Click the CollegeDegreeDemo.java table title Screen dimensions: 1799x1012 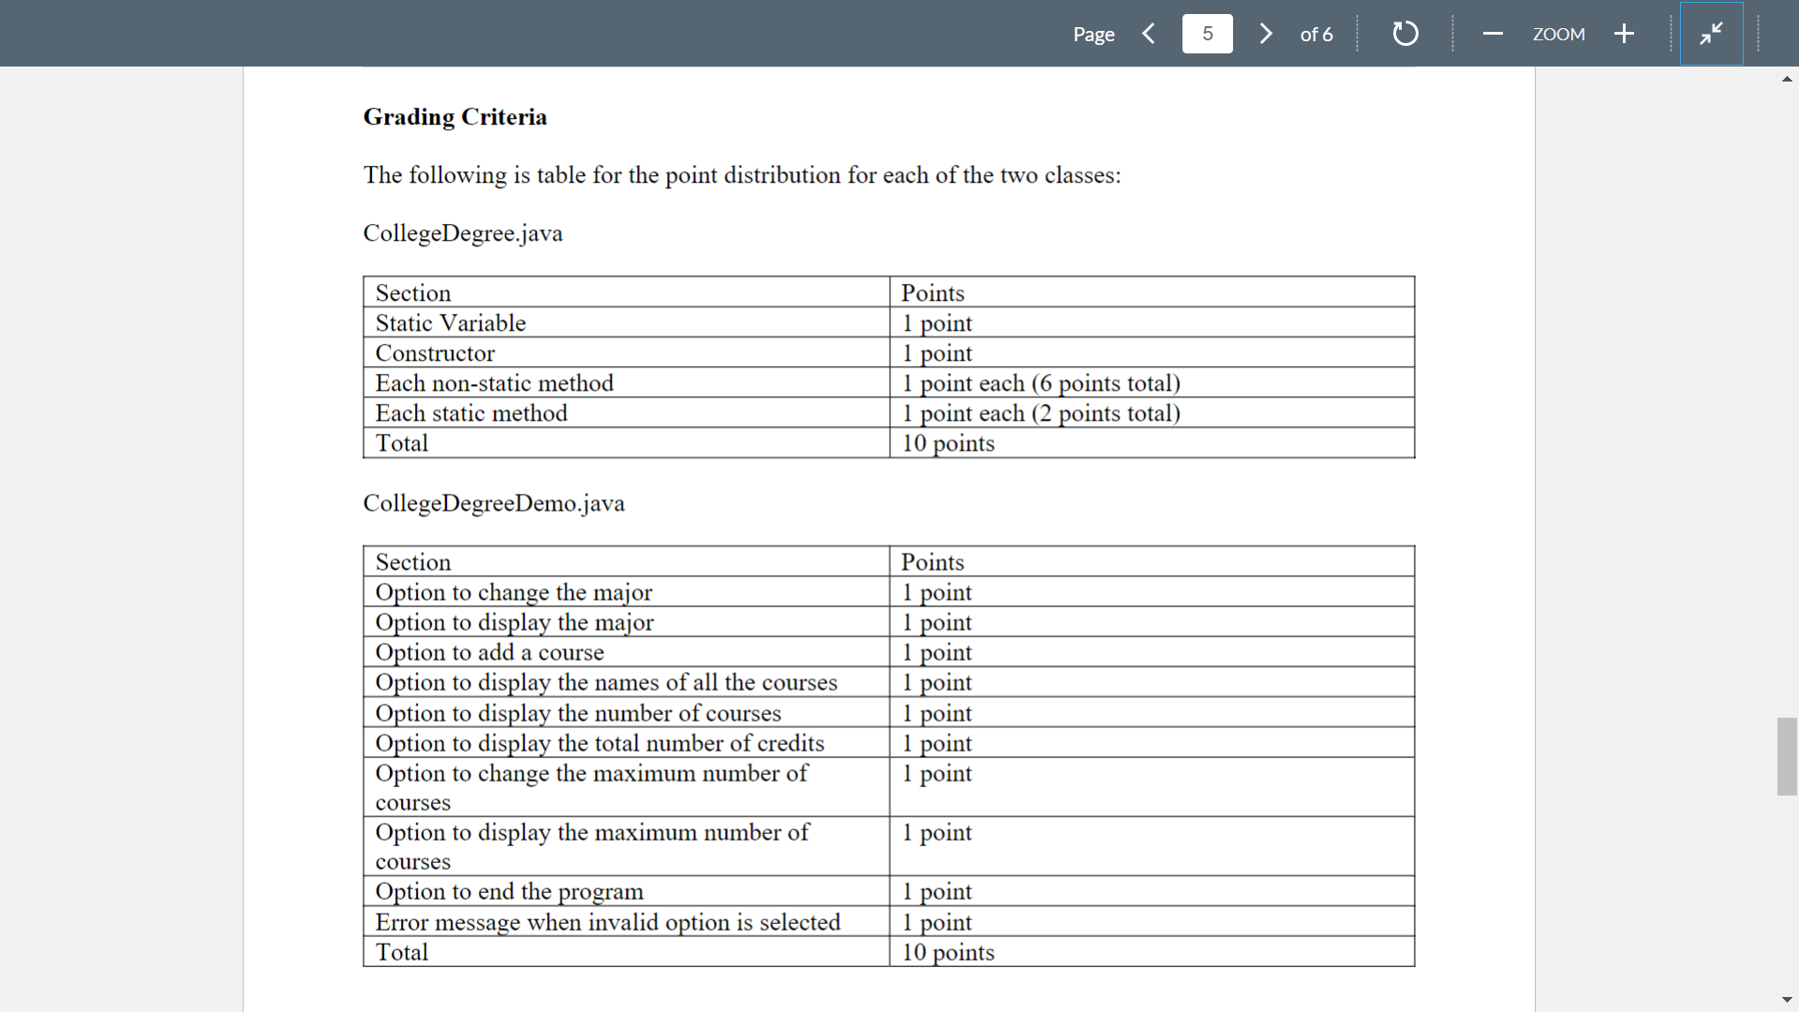click(x=494, y=503)
